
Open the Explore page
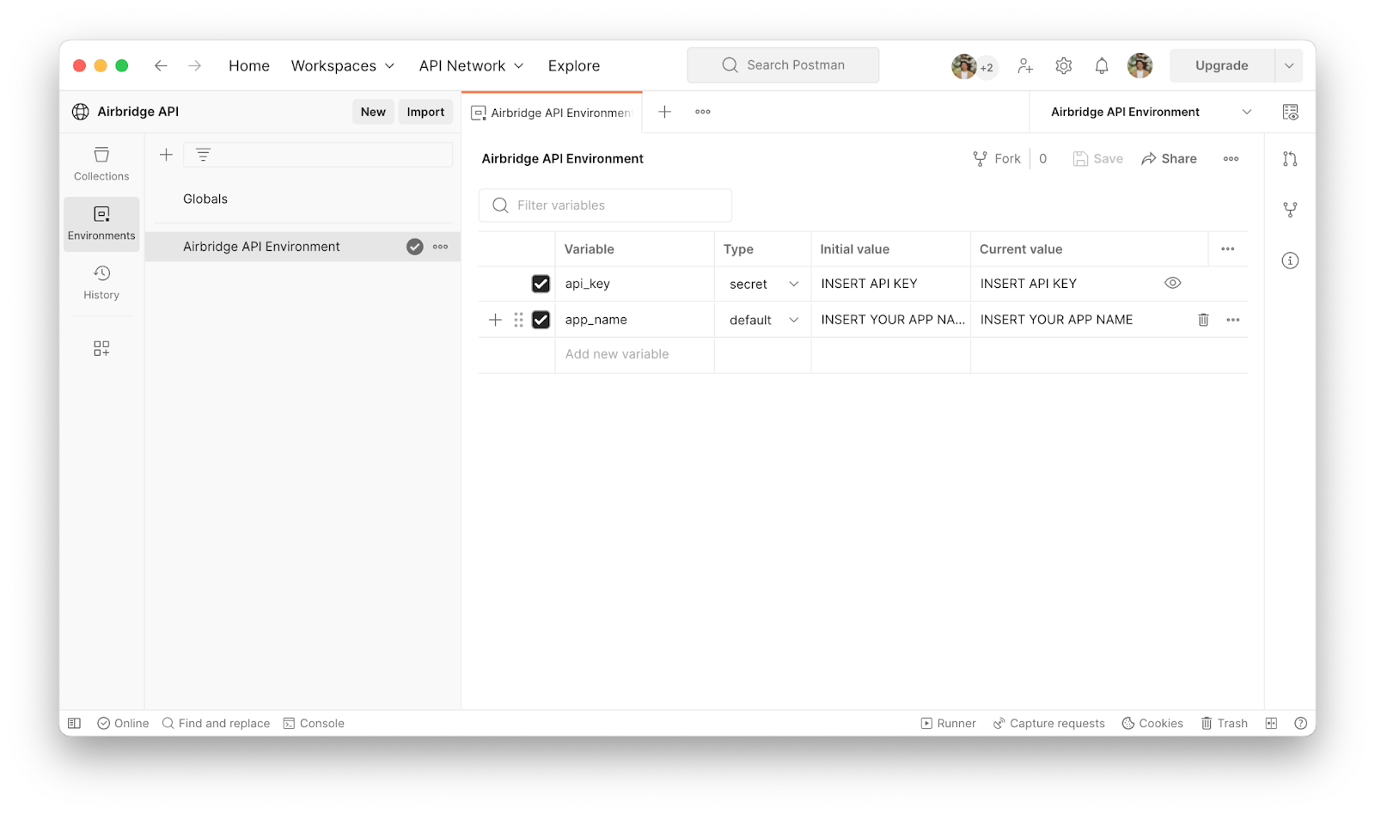pos(574,66)
